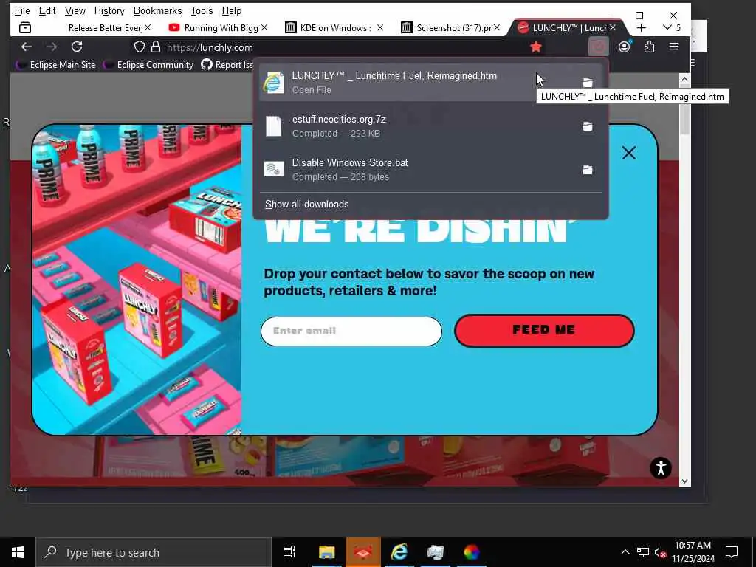756x567 pixels.
Task: Open the accessibility widget icon
Action: pos(661,467)
